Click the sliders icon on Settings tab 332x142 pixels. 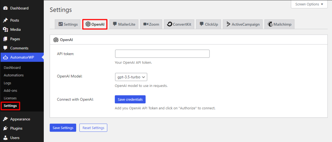pyautogui.click(x=61, y=24)
